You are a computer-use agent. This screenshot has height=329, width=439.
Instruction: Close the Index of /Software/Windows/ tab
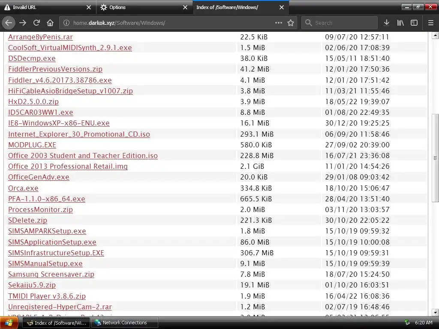(x=282, y=7)
